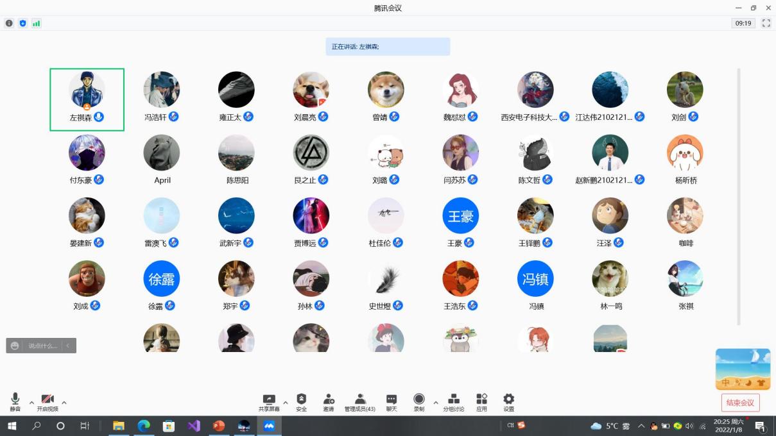Expand audio options arrow beside 静音
This screenshot has height=436, width=776.
click(31, 403)
